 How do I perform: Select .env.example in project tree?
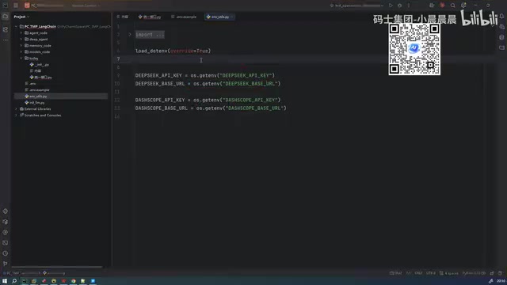(x=37, y=89)
